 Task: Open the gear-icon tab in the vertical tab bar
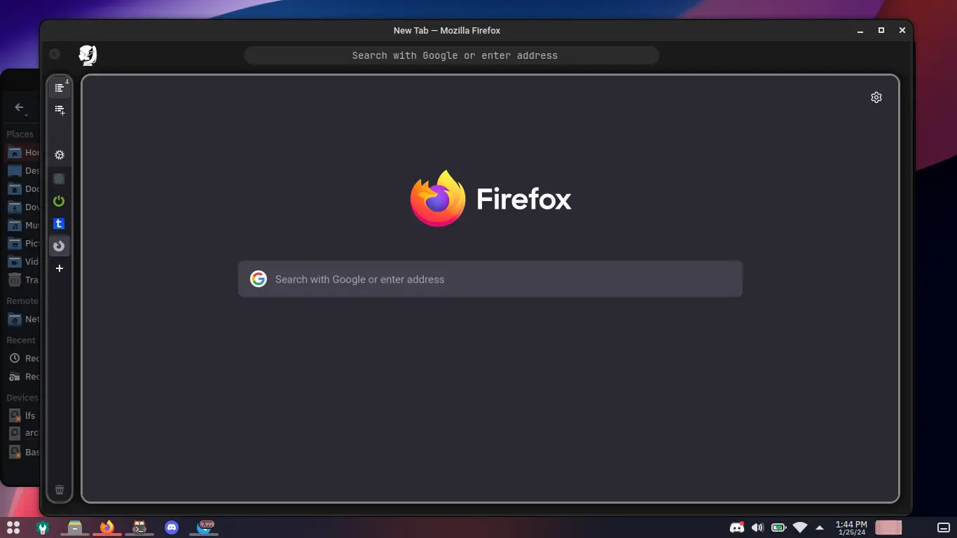pyautogui.click(x=60, y=155)
